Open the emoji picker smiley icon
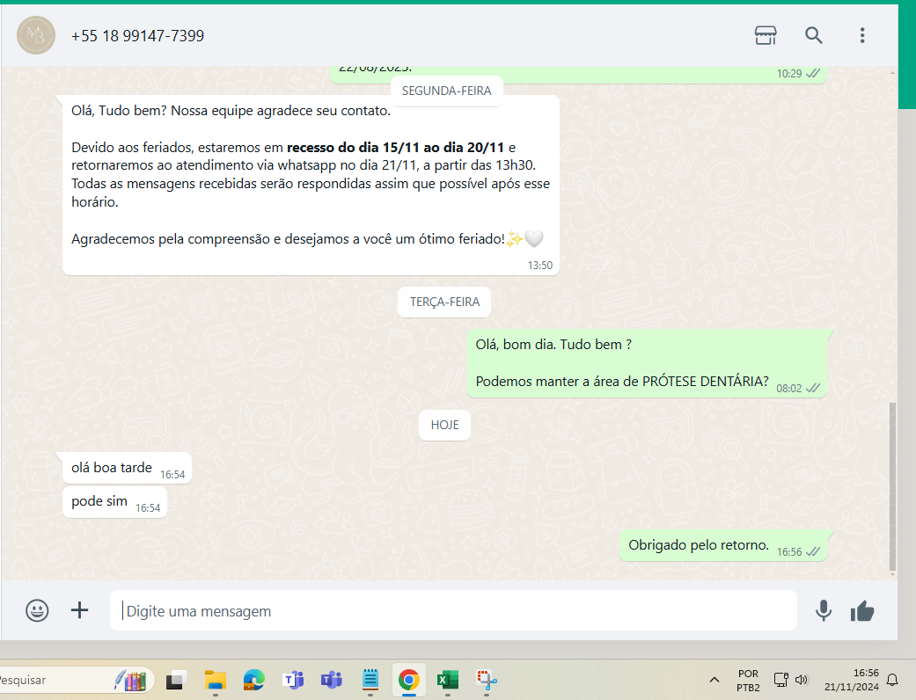This screenshot has height=700, width=916. 37,610
